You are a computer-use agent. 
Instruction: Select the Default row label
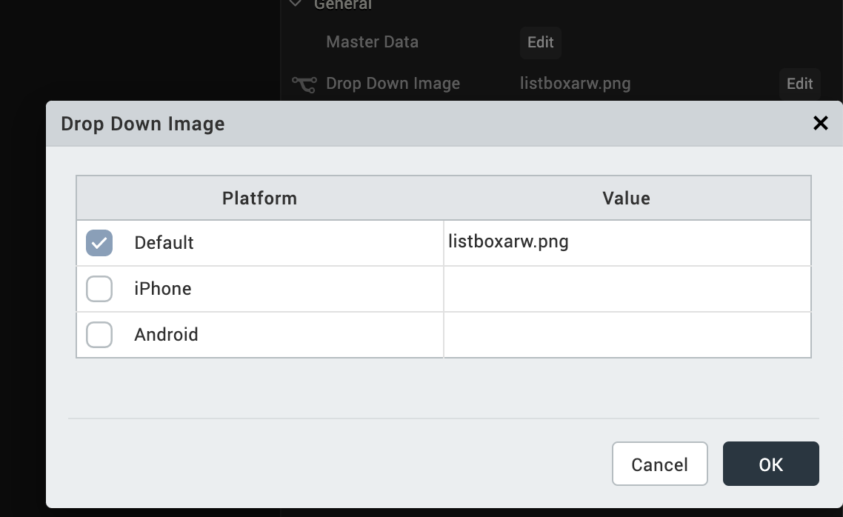click(164, 243)
